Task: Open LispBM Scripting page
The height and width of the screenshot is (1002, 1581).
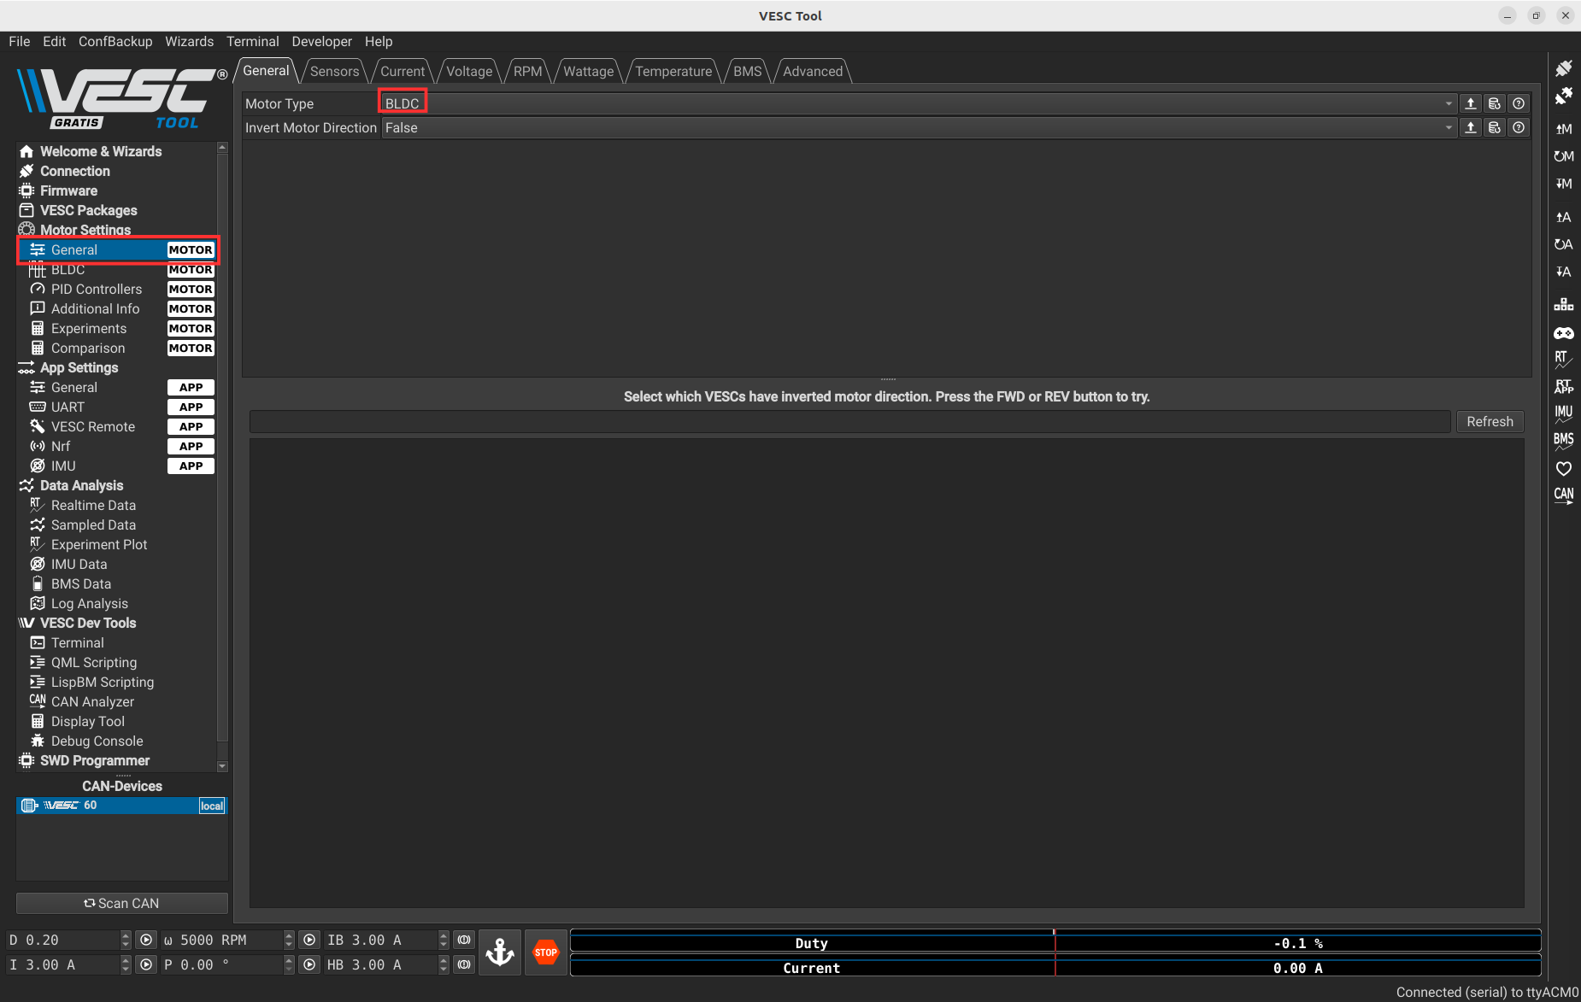Action: click(103, 682)
